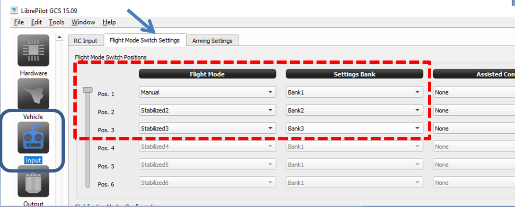Viewport: 515px width, 207px height.
Task: Expand Pos. 1 Flight Mode dropdown
Action: [207, 93]
